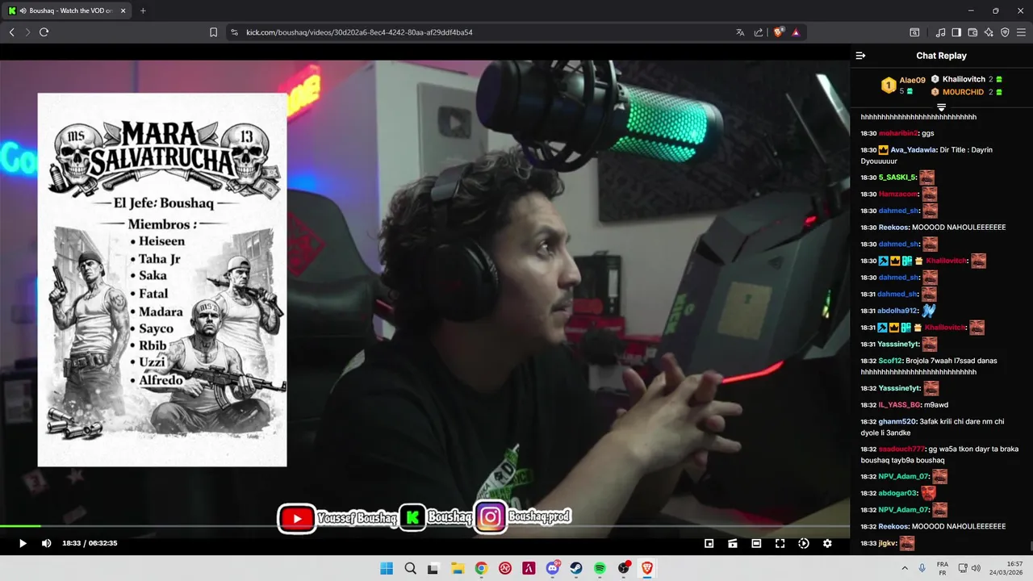
Task: Click the tray microphone icon
Action: [x=922, y=568]
